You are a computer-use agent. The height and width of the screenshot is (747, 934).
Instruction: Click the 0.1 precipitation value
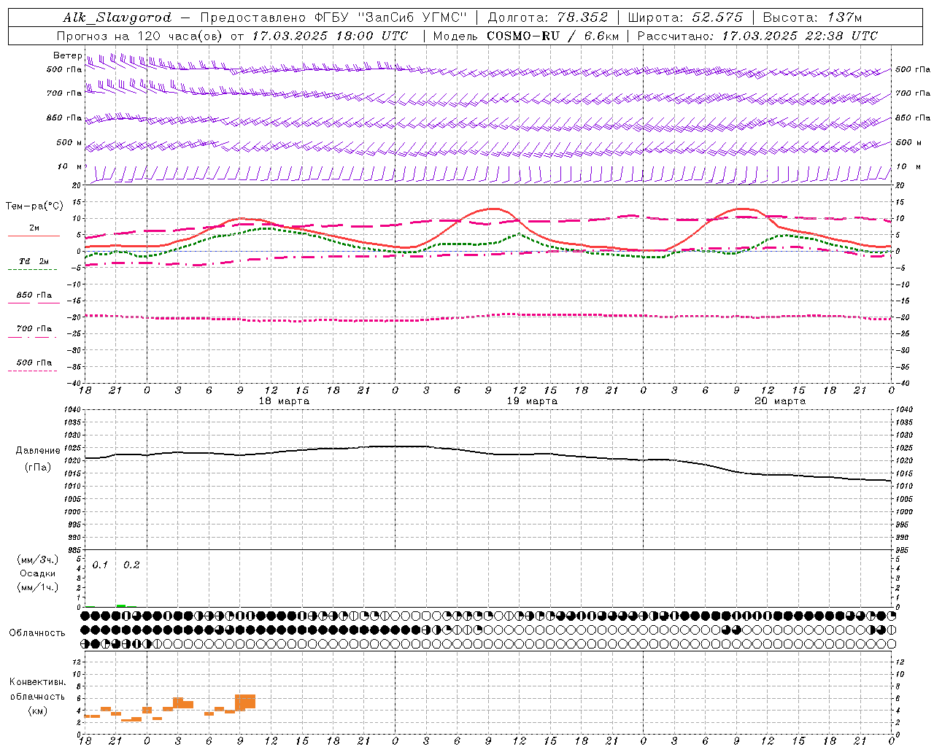tap(100, 565)
